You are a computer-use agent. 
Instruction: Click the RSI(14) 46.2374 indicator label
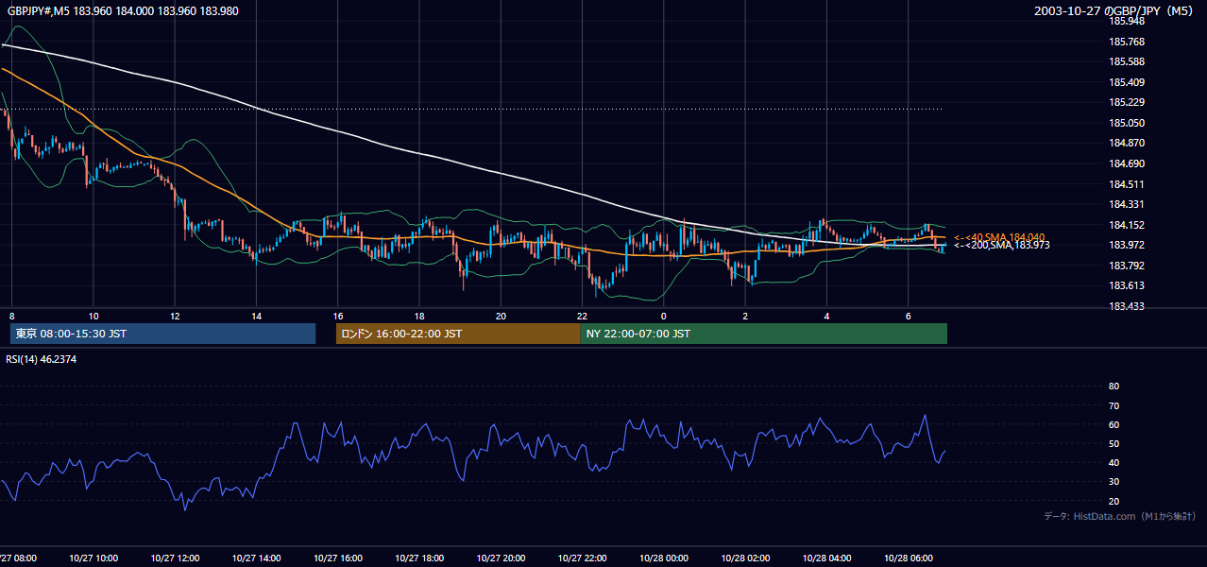click(42, 359)
